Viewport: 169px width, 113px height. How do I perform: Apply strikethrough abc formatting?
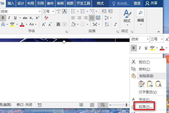[x=25, y=18]
